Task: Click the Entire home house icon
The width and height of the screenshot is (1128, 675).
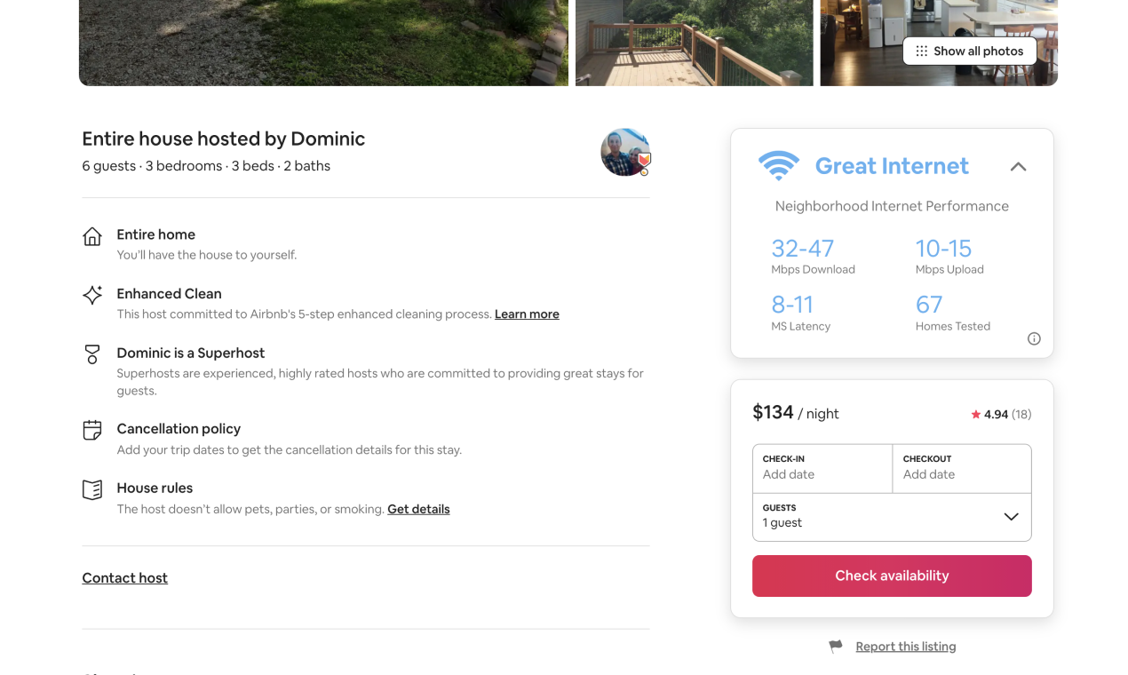Action: (x=92, y=236)
